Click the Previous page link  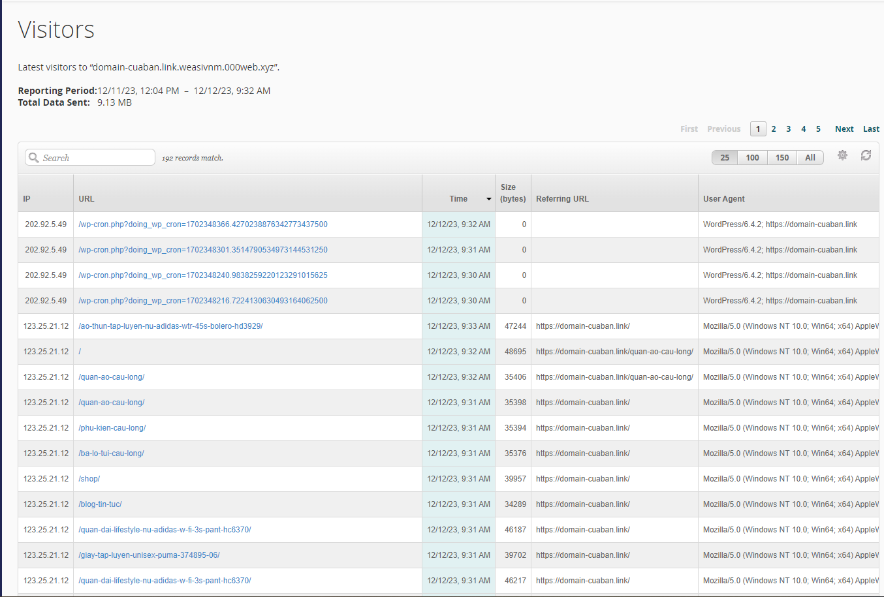724,129
